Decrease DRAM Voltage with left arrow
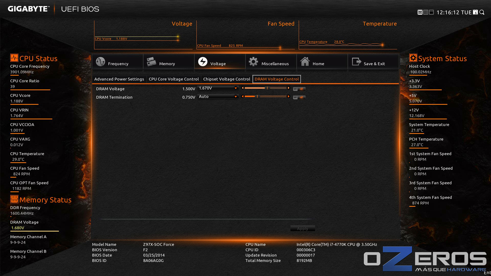Viewport: 491px width, 276px height. point(242,88)
